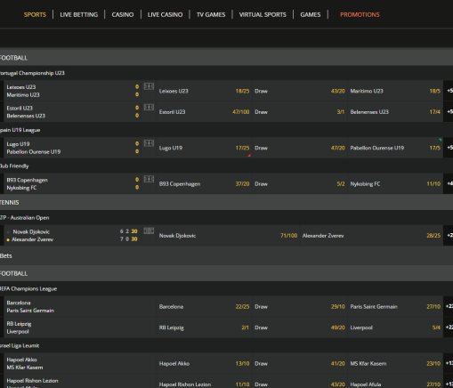Bet on Maritimo U23 at 18/5
The width and height of the screenshot is (453, 388).
pyautogui.click(x=395, y=91)
